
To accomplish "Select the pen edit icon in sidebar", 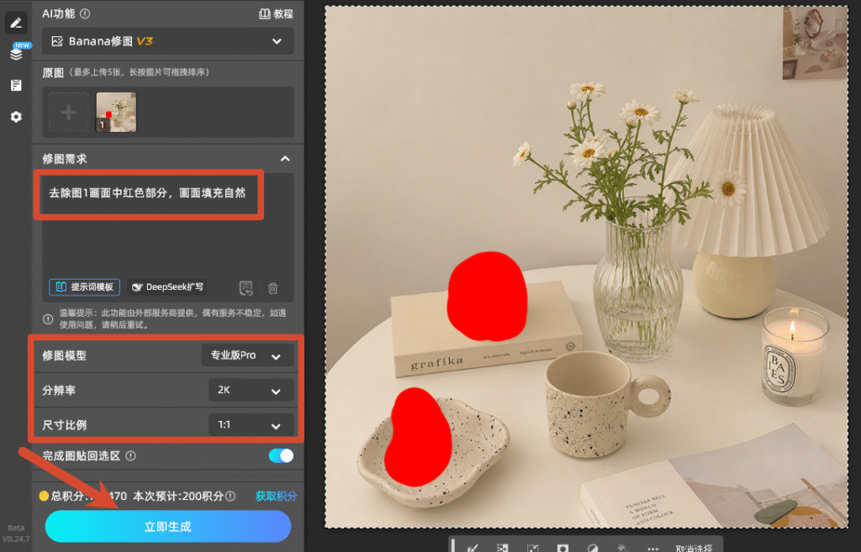I will 16,23.
